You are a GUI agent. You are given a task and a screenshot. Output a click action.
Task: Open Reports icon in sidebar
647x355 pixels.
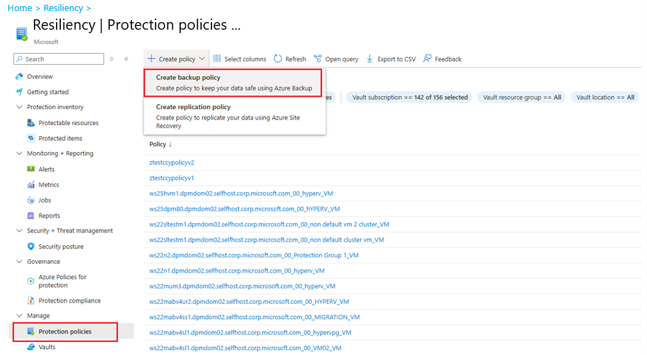[31, 215]
